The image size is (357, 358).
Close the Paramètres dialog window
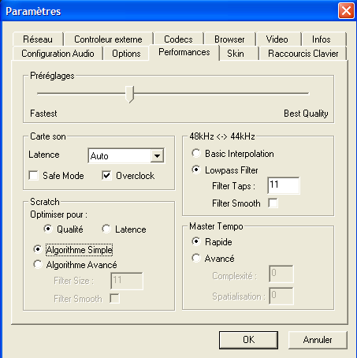(x=346, y=11)
